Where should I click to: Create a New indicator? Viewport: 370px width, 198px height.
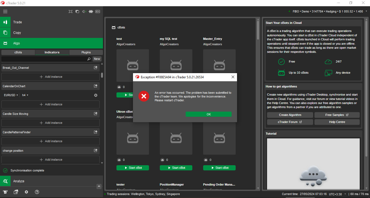[97, 59]
